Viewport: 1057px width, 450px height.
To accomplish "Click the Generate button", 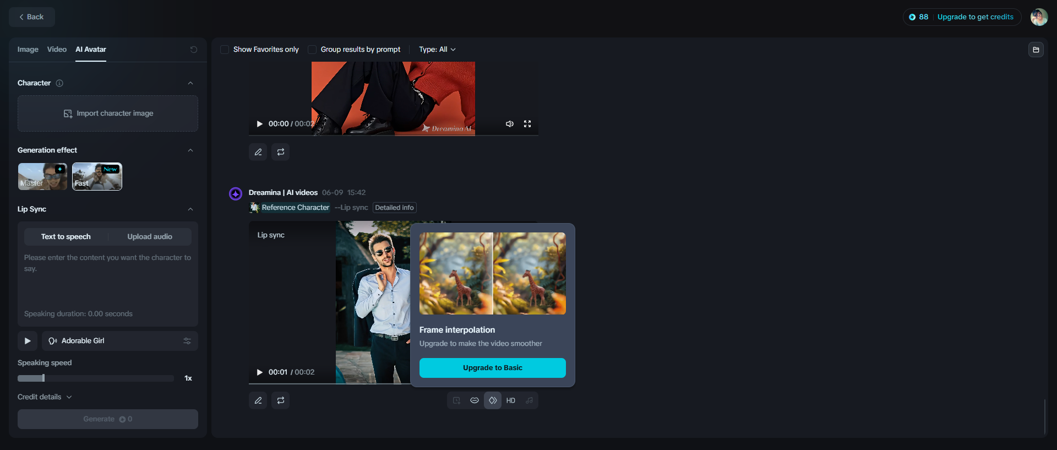I will (x=108, y=419).
